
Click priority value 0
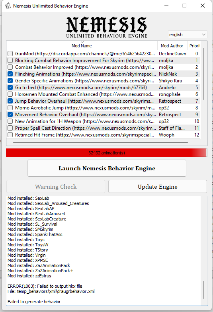[x=197, y=53]
